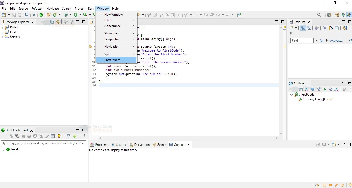Click the Search magnifier icon near top right
The height and width of the screenshot is (188, 352).
319,15
